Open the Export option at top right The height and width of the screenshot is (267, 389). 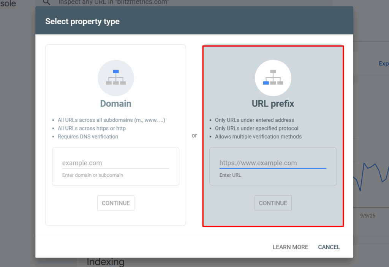click(x=384, y=63)
